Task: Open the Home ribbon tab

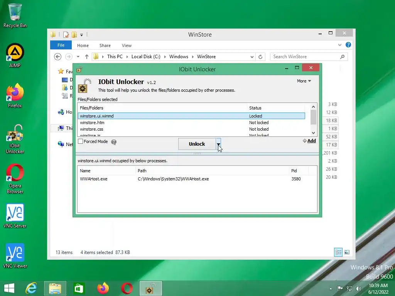Action: point(83,45)
